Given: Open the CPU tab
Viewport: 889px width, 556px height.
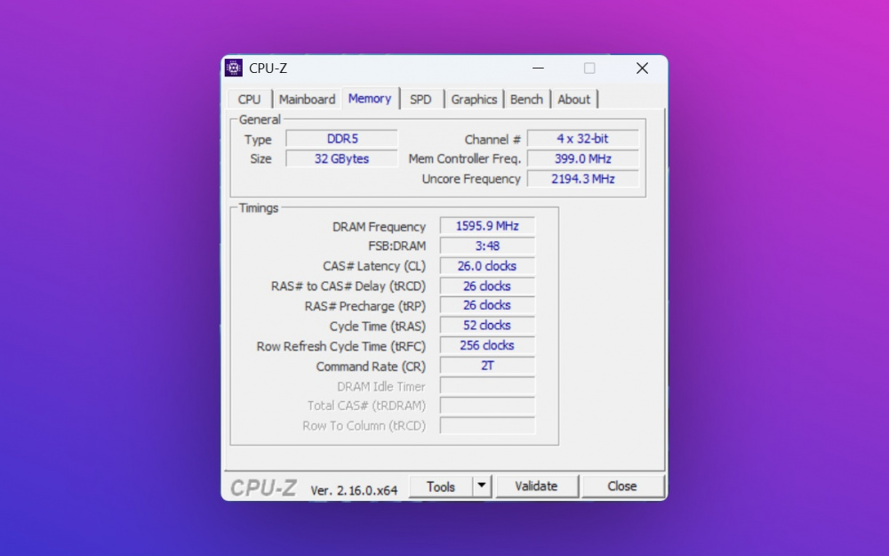Looking at the screenshot, I should (249, 100).
